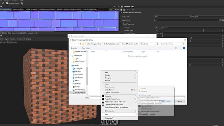Choose Refresh in the context menu
224x126 pixels.
[x=119, y=81]
